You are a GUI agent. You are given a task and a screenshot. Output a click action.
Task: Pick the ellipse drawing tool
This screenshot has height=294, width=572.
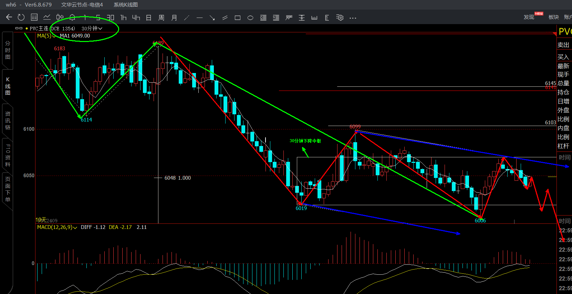click(x=250, y=18)
